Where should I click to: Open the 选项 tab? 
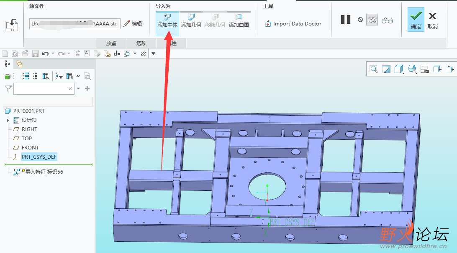point(141,43)
